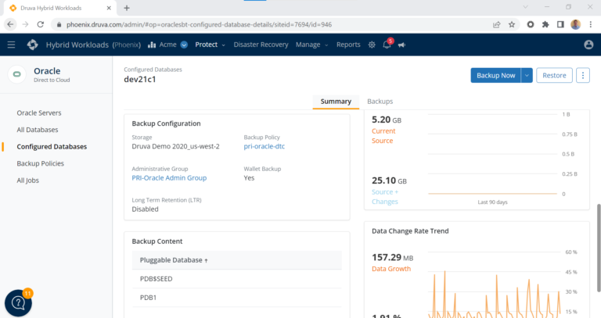Click the settings gear icon in header
This screenshot has height=318, width=601.
(372, 45)
